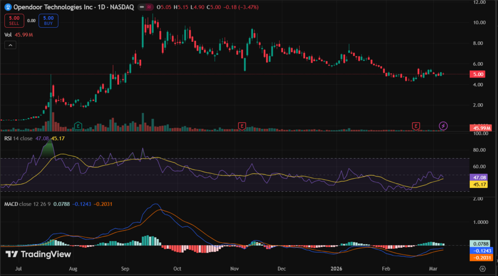The width and height of the screenshot is (498, 276).
Task: Click the Opendoor symbol logo icon
Action: point(8,8)
